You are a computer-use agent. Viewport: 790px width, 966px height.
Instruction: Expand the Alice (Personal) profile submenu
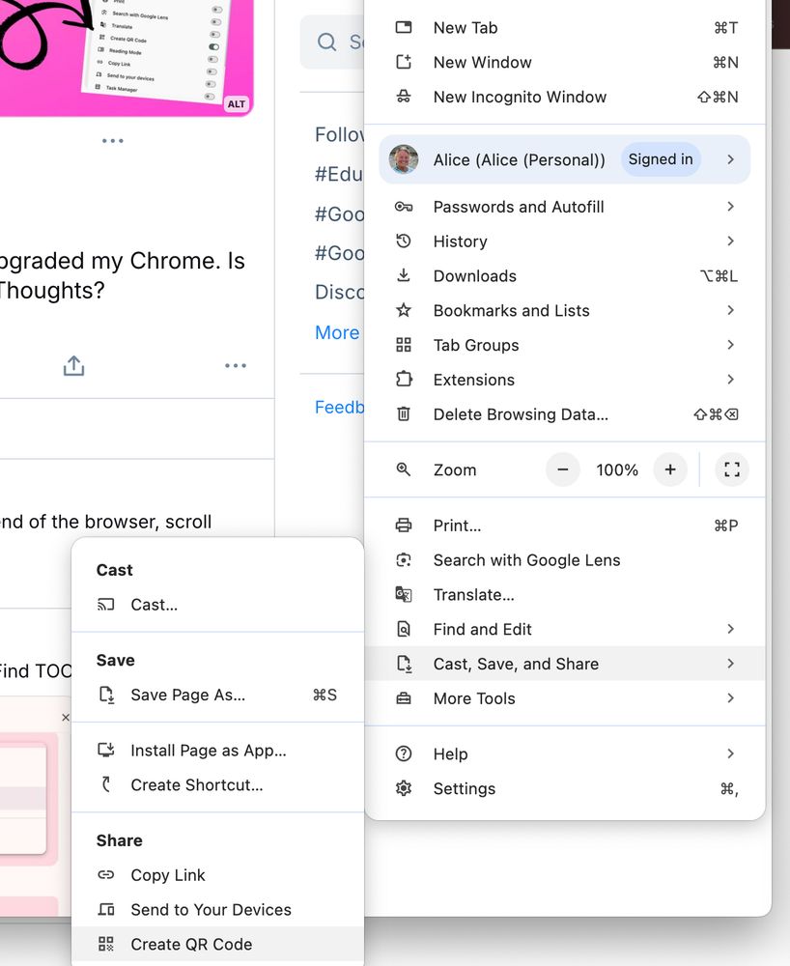click(730, 159)
